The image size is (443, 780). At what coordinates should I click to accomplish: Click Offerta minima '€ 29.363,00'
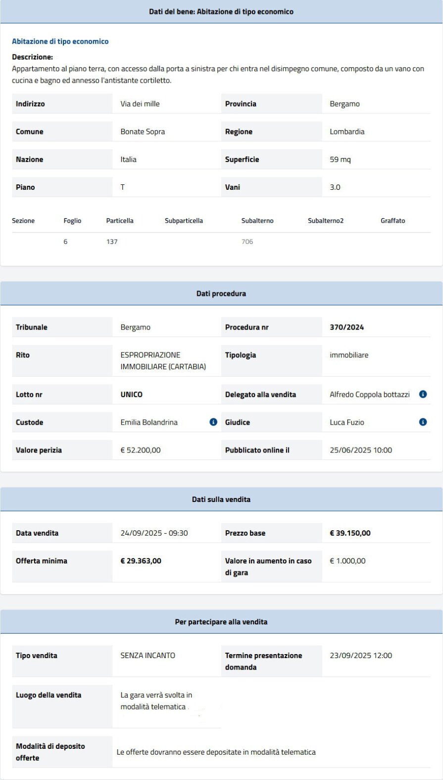point(141,561)
